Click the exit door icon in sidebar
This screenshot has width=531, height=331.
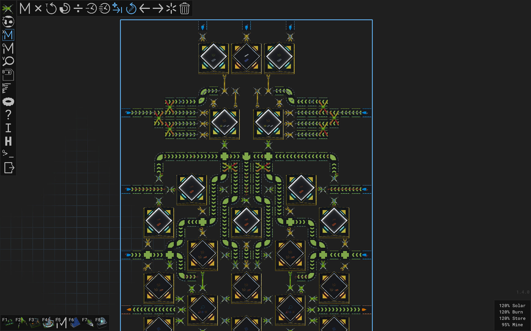[x=9, y=168]
